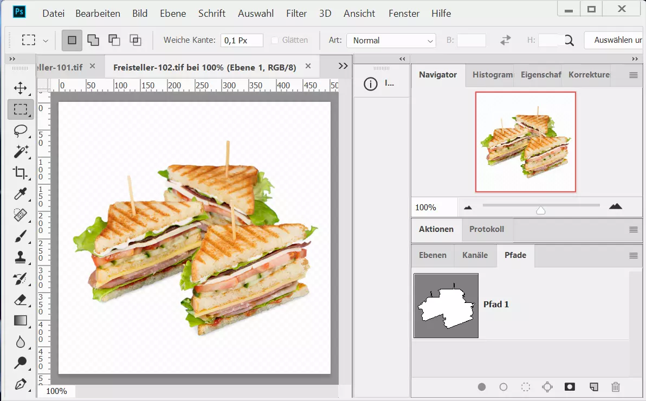Expand the marquee tool options chevron
The width and height of the screenshot is (646, 401).
tap(47, 40)
